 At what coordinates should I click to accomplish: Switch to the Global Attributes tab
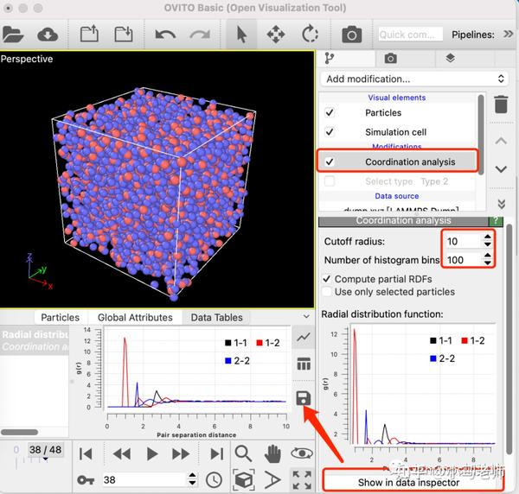pos(135,318)
